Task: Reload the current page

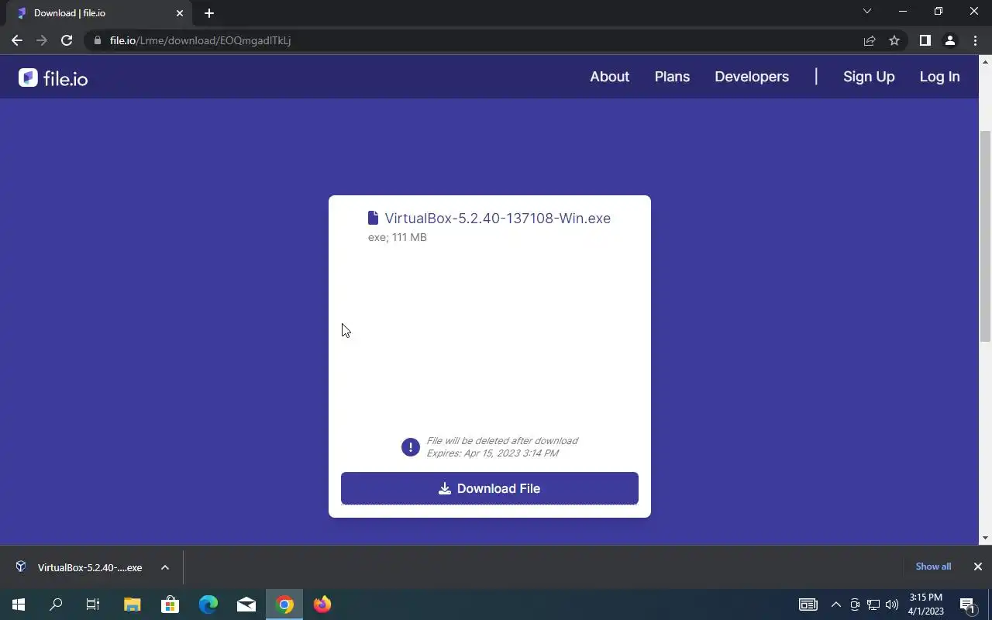Action: 67,40
